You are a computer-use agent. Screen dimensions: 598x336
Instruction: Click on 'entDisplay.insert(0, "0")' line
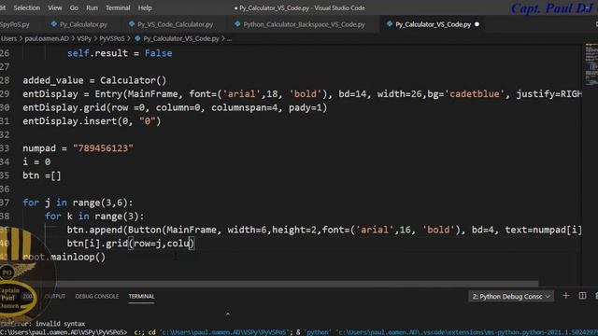click(92, 121)
